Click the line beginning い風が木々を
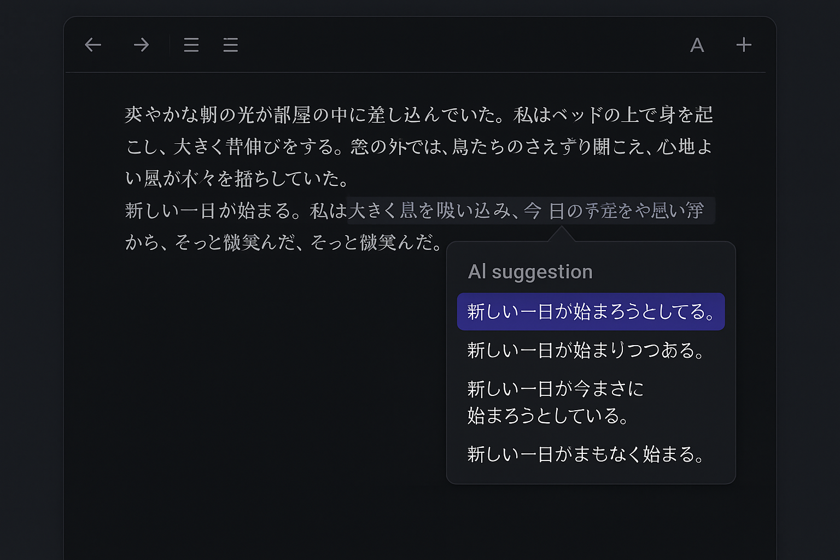This screenshot has width=840, height=560. click(236, 179)
